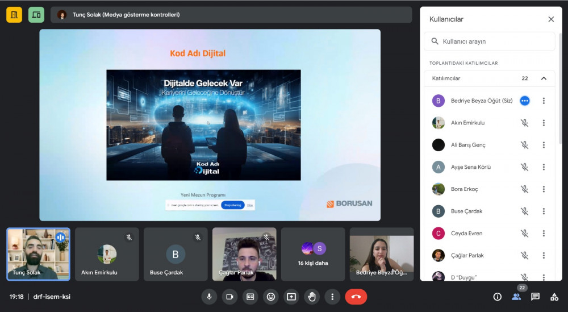
Task: Open more options for Çağlar Parlak
Action: [544, 256]
